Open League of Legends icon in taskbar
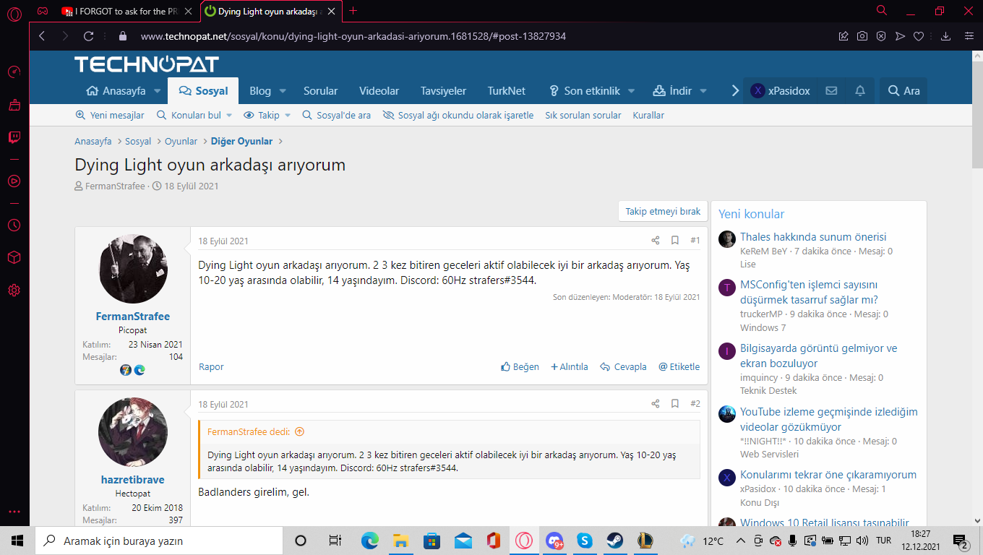The height and width of the screenshot is (555, 983). 645,541
